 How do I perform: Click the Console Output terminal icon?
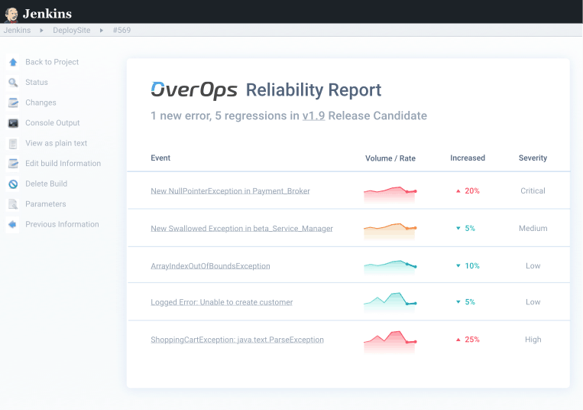(13, 123)
